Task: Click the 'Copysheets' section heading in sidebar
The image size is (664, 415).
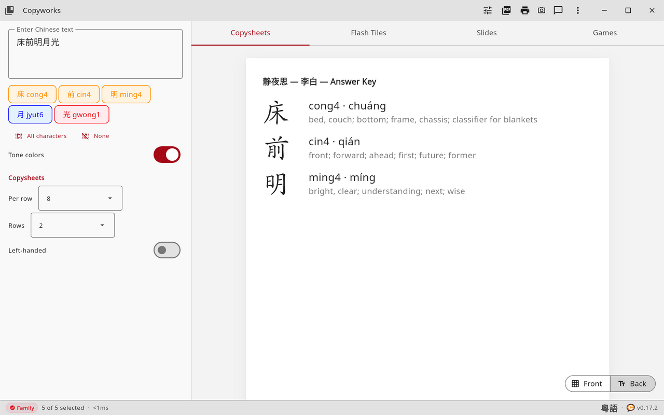Action: 26,178
